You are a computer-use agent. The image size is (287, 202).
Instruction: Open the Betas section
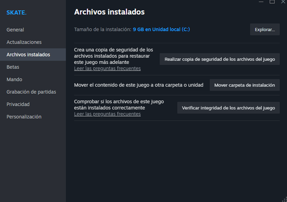click(13, 67)
